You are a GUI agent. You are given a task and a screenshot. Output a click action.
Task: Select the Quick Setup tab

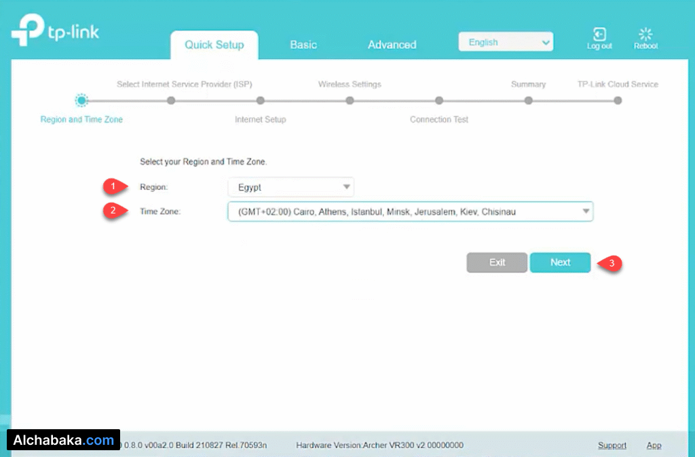coord(214,45)
